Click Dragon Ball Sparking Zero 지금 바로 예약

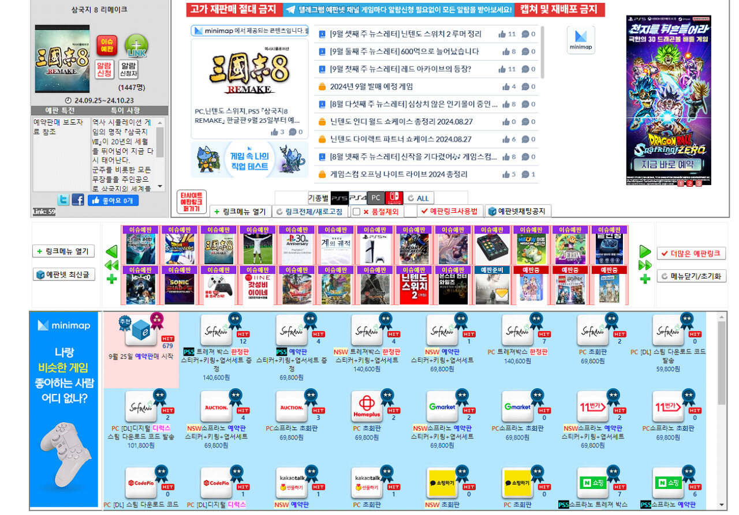[x=669, y=164]
